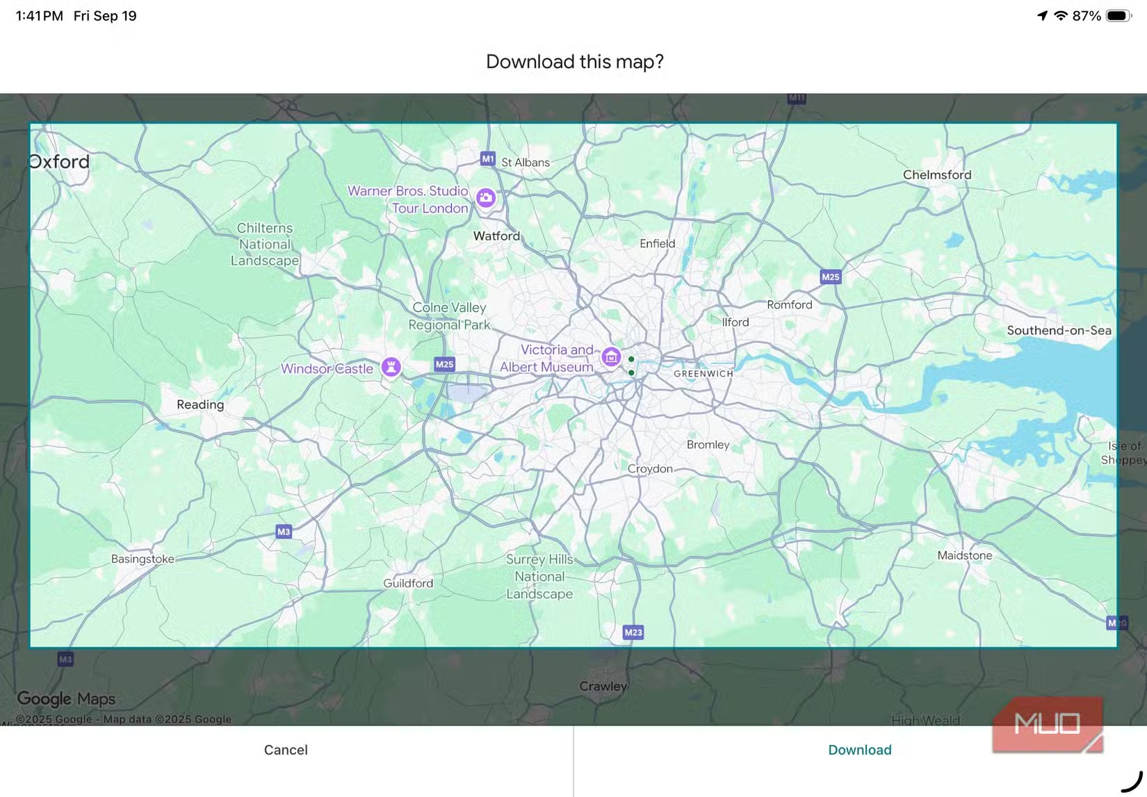
Task: Tap the Surrey Hills National Landscape label
Action: pyautogui.click(x=539, y=577)
